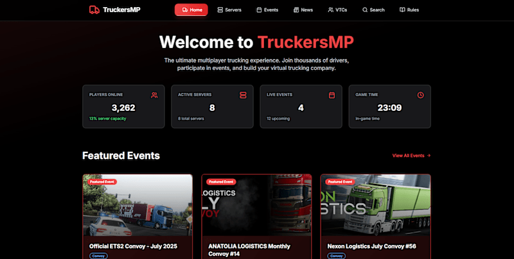The width and height of the screenshot is (514, 259).
Task: Click the PLAYERS ONLINE label
Action: pos(106,94)
